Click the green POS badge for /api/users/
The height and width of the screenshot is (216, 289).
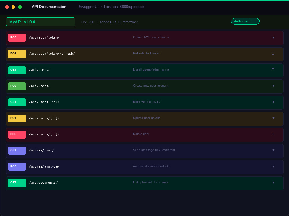pyautogui.click(x=17, y=86)
